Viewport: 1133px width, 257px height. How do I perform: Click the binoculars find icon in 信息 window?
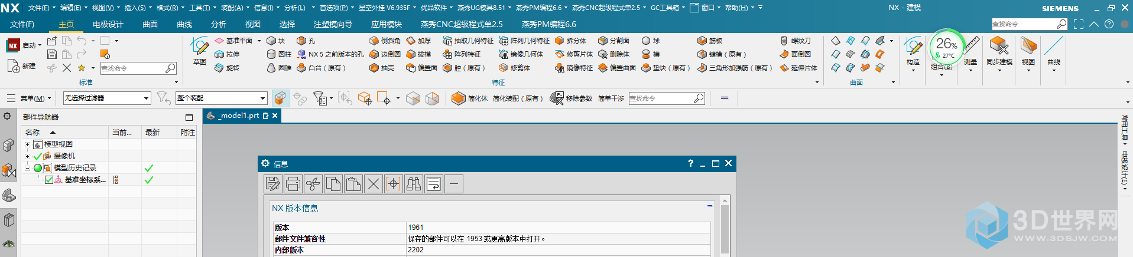[x=413, y=184]
